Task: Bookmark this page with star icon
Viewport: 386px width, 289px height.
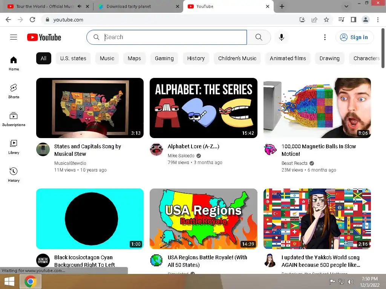Action: pos(326,20)
